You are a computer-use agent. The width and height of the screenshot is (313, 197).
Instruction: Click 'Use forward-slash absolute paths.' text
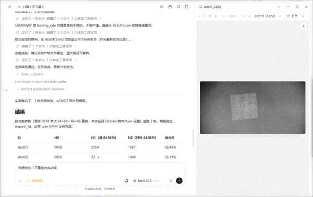[x=41, y=82]
